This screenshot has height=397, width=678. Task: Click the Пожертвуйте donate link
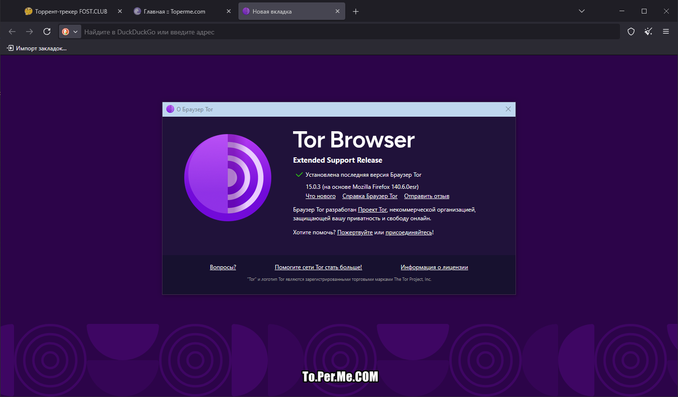[355, 232]
